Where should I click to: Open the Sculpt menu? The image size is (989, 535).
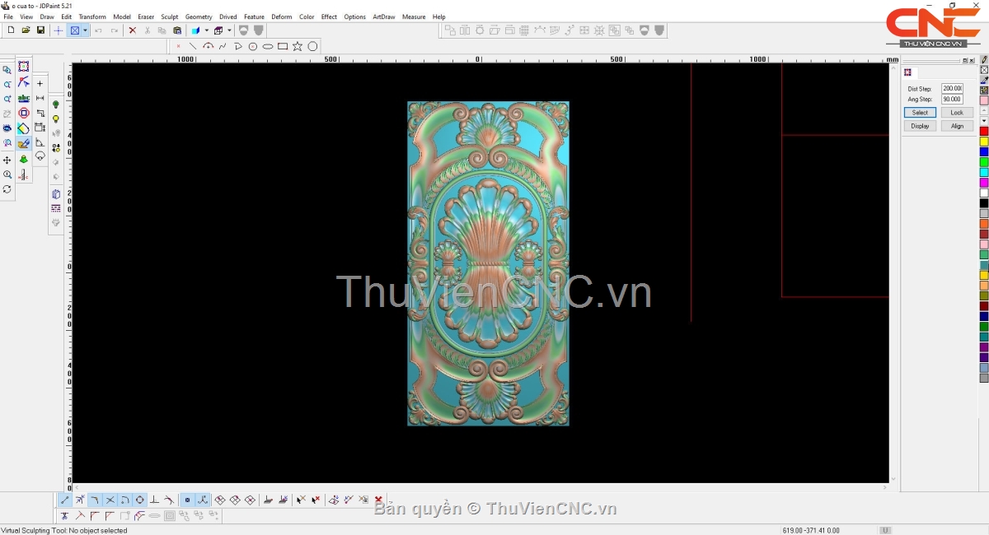pos(169,16)
